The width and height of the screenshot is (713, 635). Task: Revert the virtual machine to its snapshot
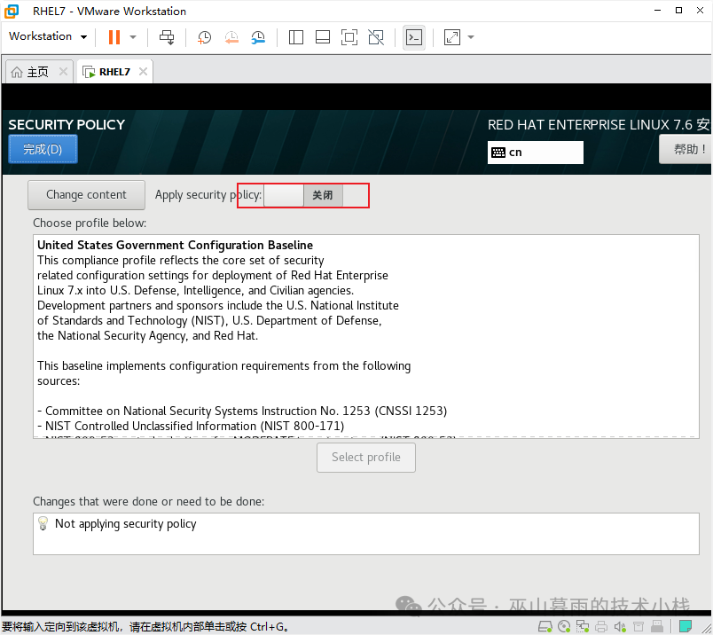232,36
